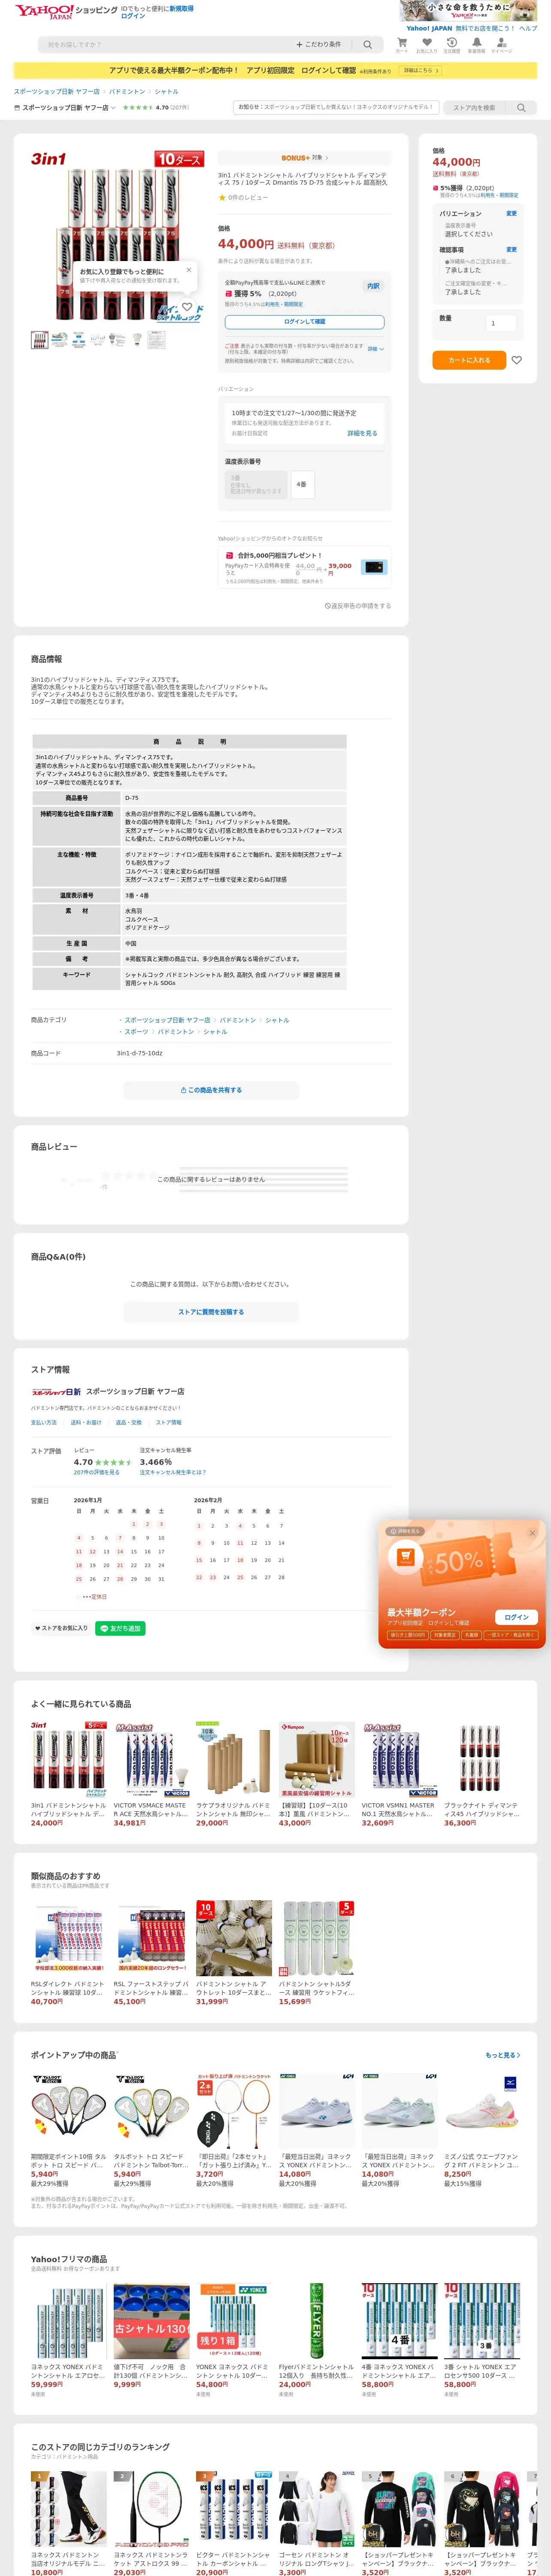Click the store search magnifier icon
The image size is (551, 2576).
521,108
